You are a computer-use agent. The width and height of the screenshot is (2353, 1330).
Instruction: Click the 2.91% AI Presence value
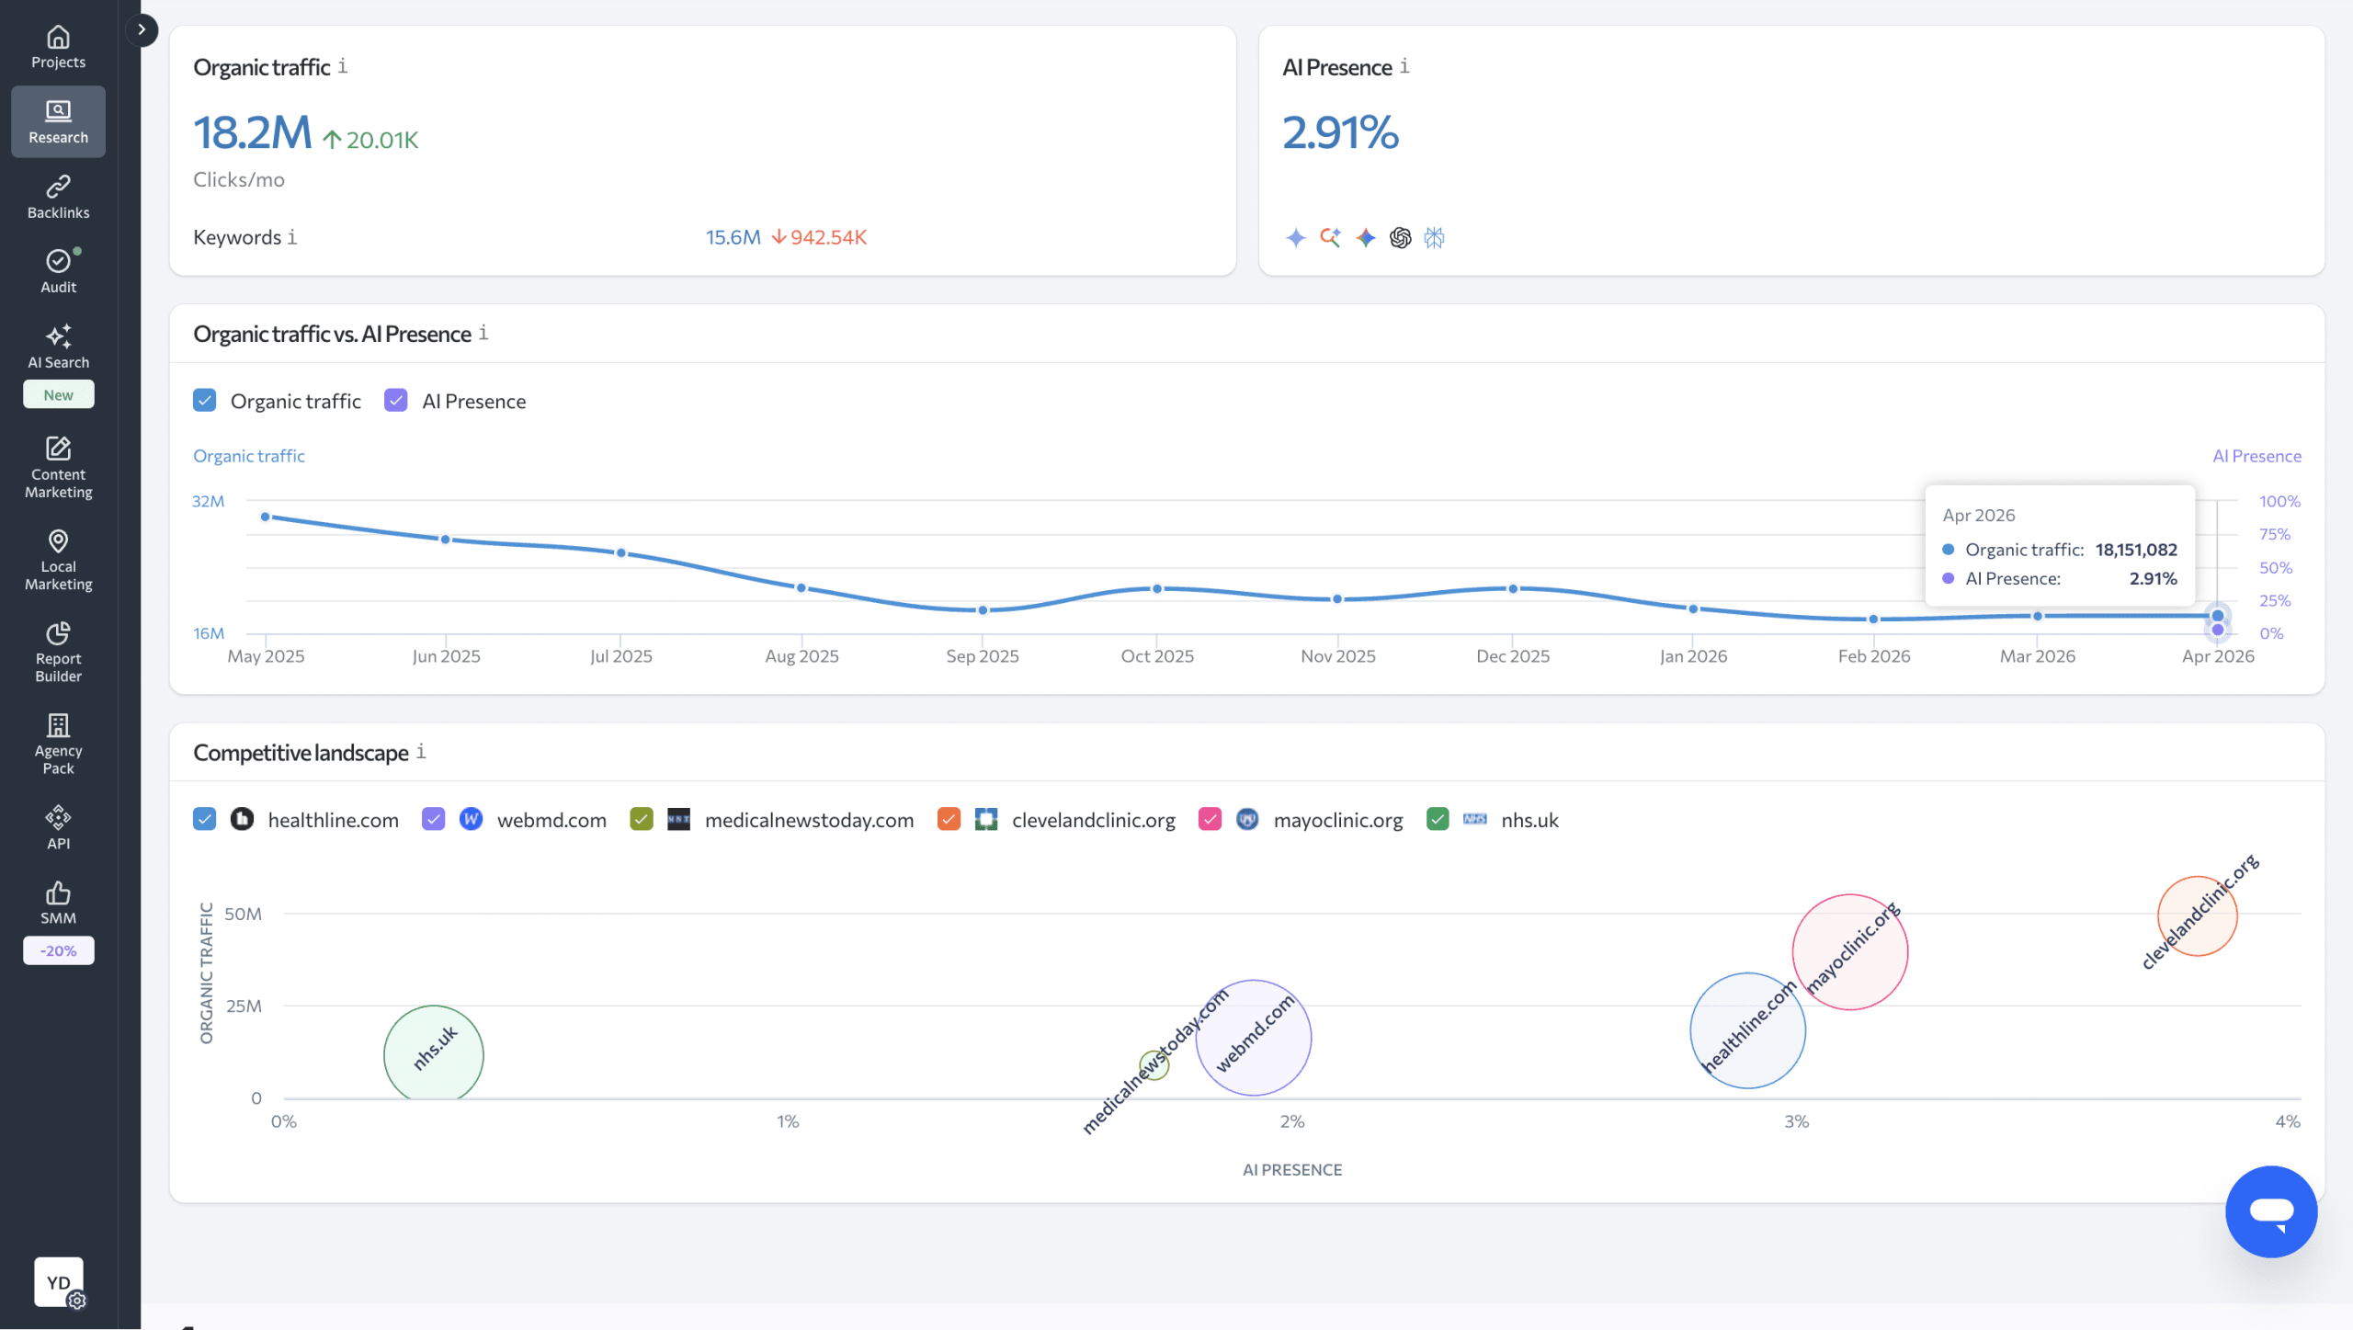(1340, 132)
